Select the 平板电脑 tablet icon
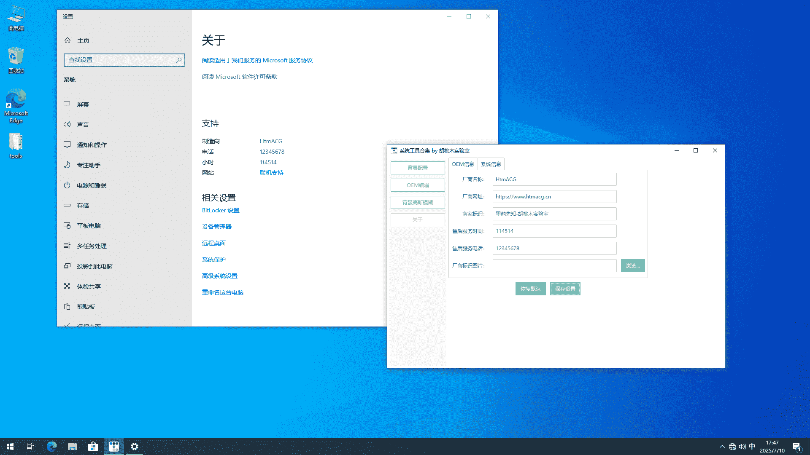The height and width of the screenshot is (455, 810). 67,225
